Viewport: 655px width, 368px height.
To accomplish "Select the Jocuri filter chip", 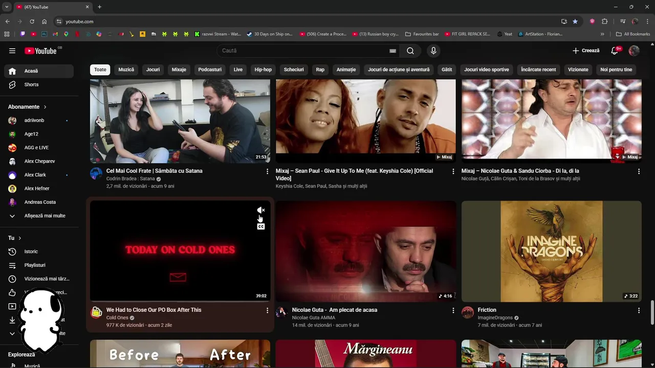I will [x=153, y=70].
